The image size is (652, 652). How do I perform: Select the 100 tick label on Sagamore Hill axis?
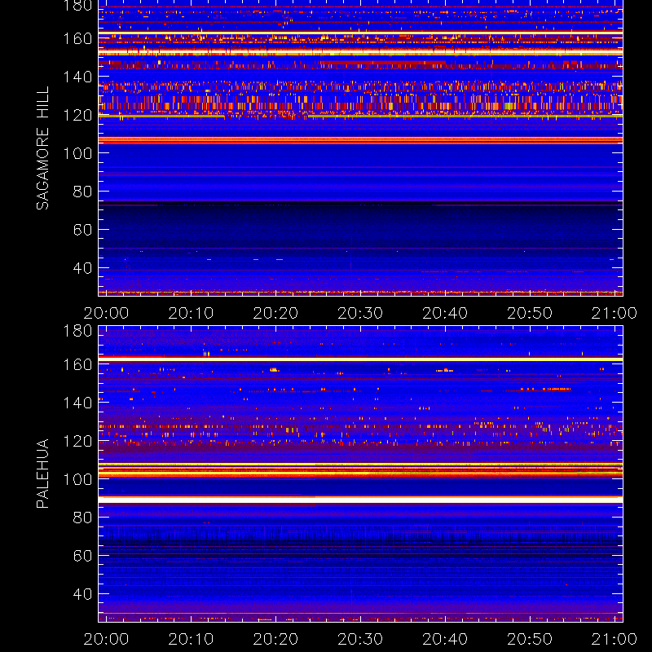tap(77, 153)
